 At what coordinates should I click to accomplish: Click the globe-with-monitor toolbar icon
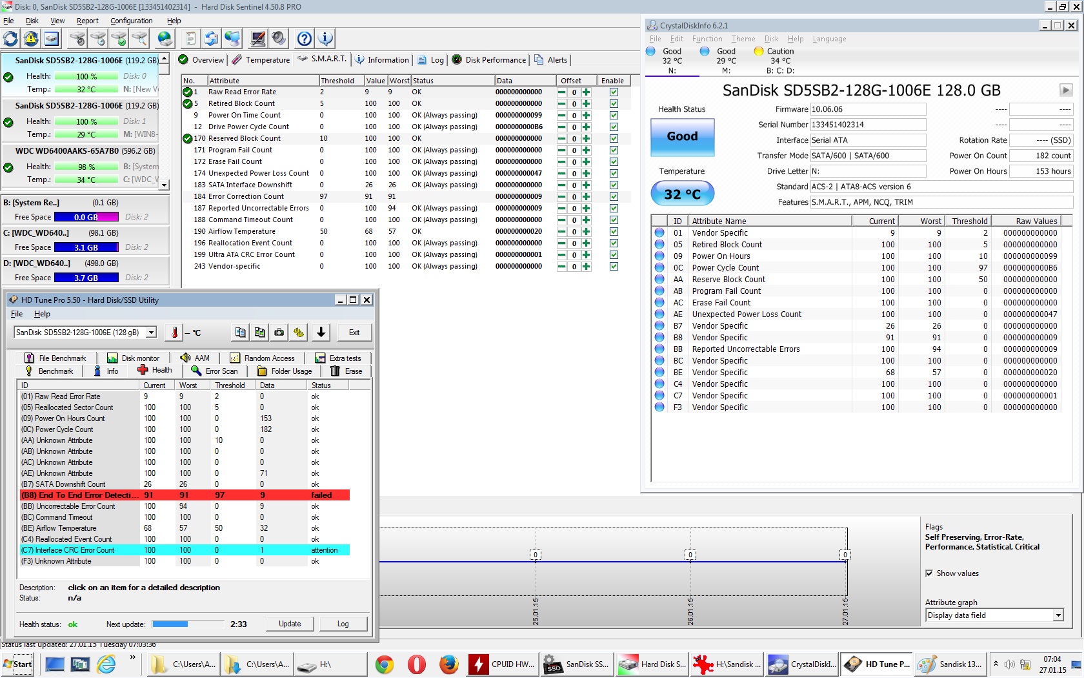[232, 39]
